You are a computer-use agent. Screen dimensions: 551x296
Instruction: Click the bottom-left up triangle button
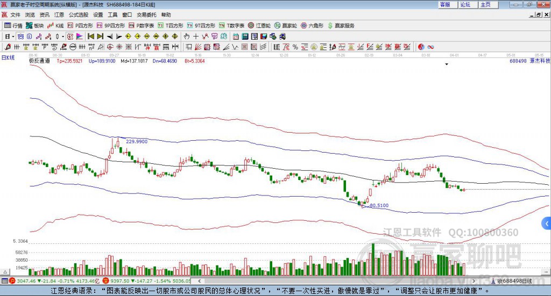click(5, 272)
